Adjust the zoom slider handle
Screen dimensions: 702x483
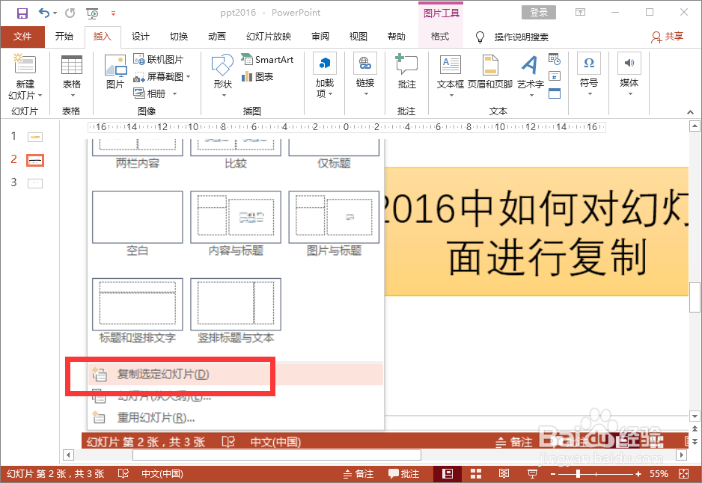pyautogui.click(x=578, y=473)
